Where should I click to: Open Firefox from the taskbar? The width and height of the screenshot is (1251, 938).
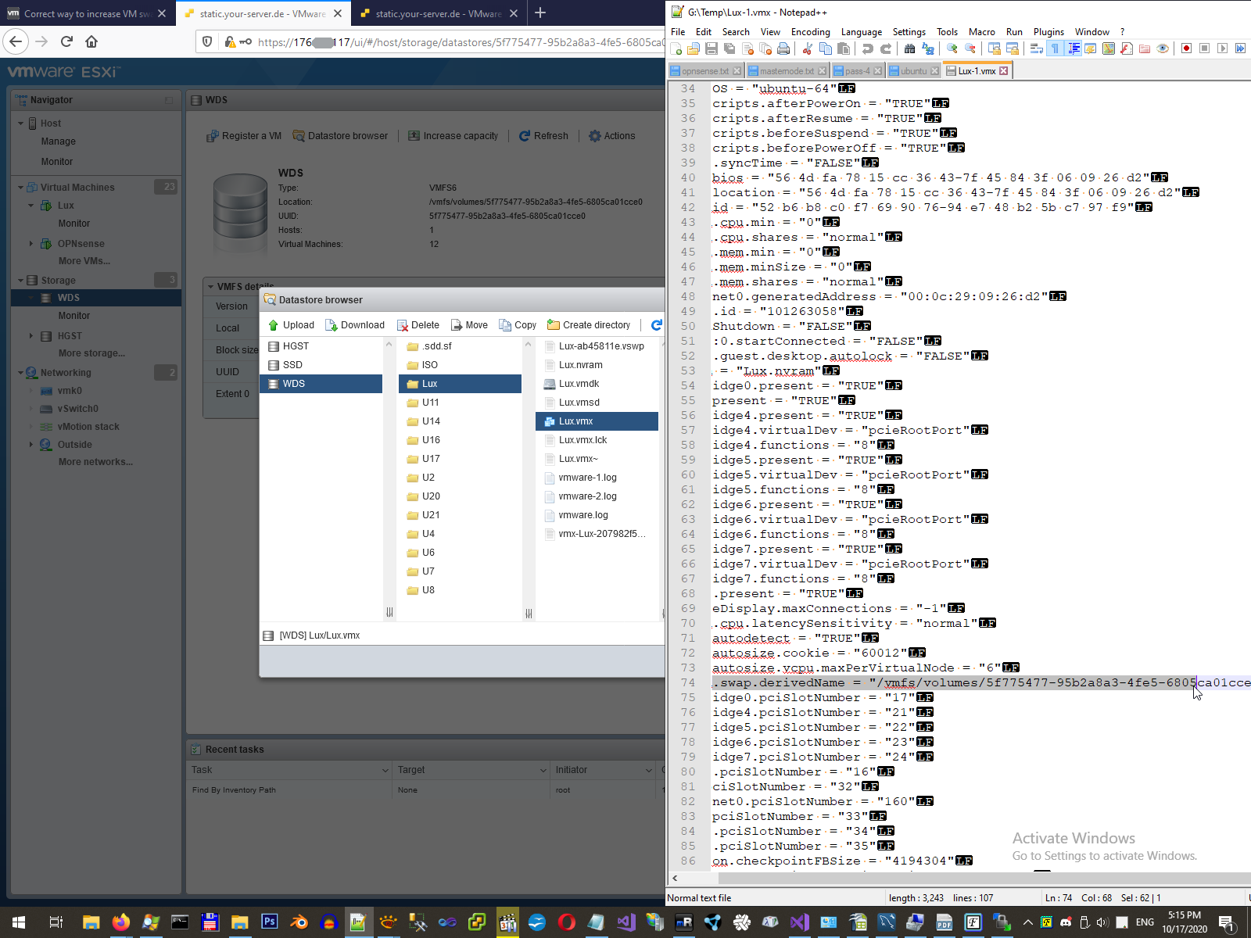(x=121, y=922)
